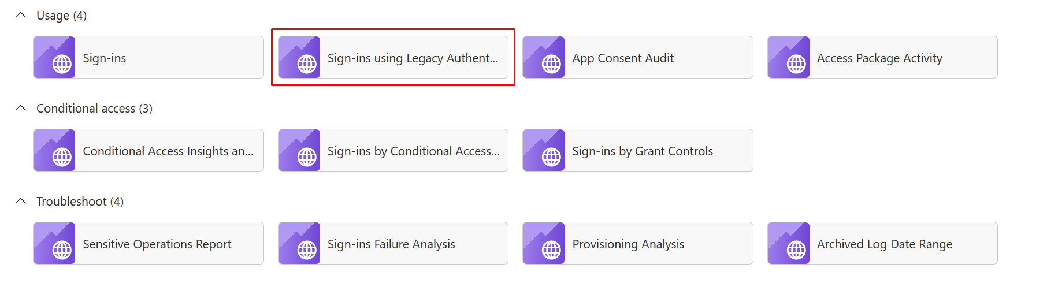The image size is (1047, 294).
Task: Click the Access Package Activity workbook icon
Action: 789,57
